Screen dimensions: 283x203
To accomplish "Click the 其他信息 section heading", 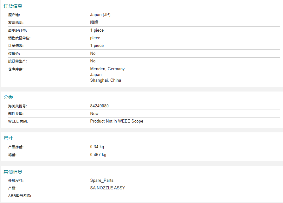I will click(x=13, y=172).
